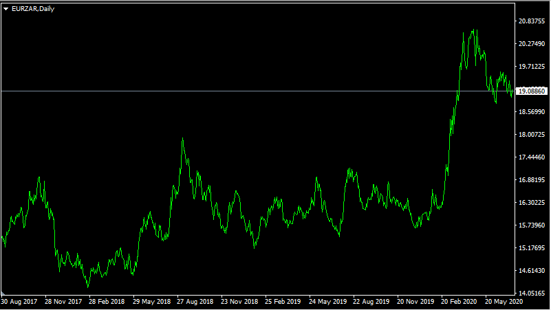This screenshot has width=551, height=310.
Task: Click the 28 Feb 2018 date label
Action: pyautogui.click(x=107, y=302)
